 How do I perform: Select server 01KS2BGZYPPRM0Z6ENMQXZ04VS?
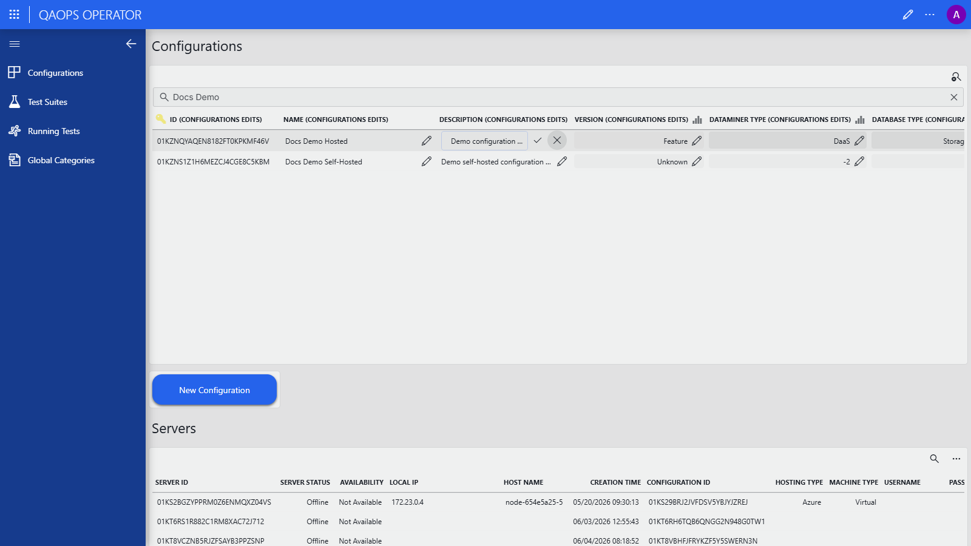click(214, 502)
